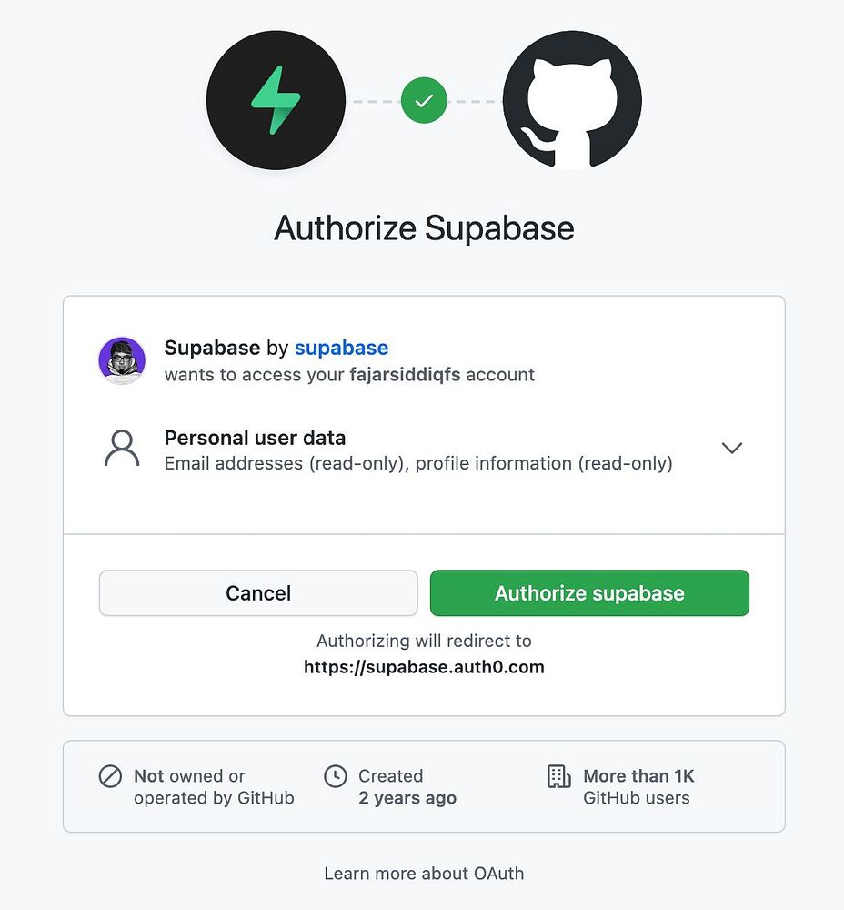Expand Personal user data chevron
Screen dimensions: 844x910
point(731,448)
